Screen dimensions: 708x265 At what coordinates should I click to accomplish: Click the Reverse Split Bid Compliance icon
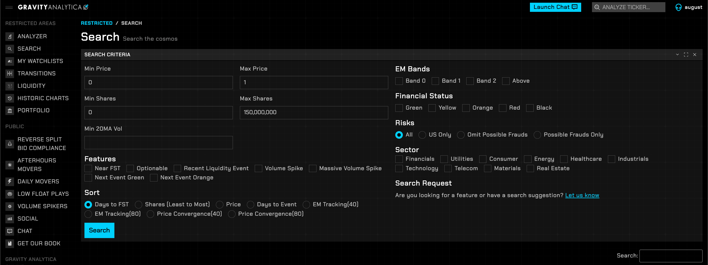point(10,144)
